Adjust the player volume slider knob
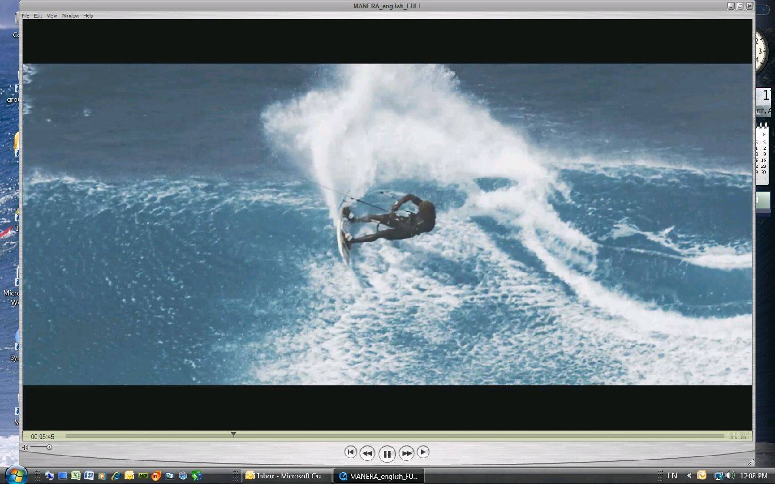 click(x=49, y=447)
